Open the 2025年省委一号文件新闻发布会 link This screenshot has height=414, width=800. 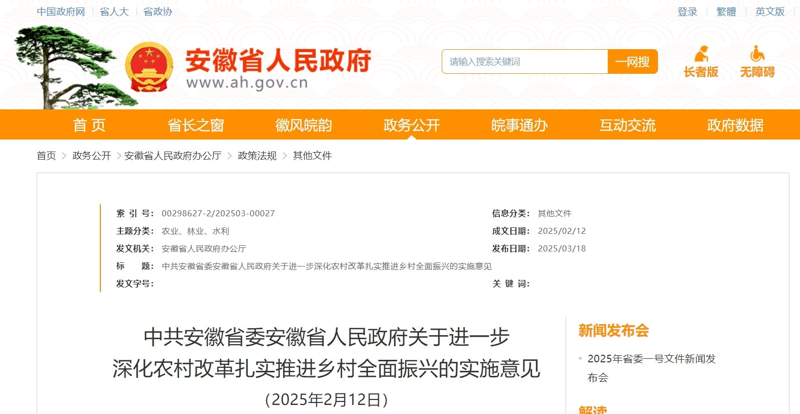pyautogui.click(x=651, y=368)
